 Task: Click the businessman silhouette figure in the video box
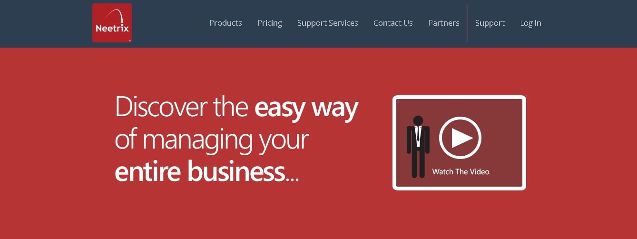(418, 147)
